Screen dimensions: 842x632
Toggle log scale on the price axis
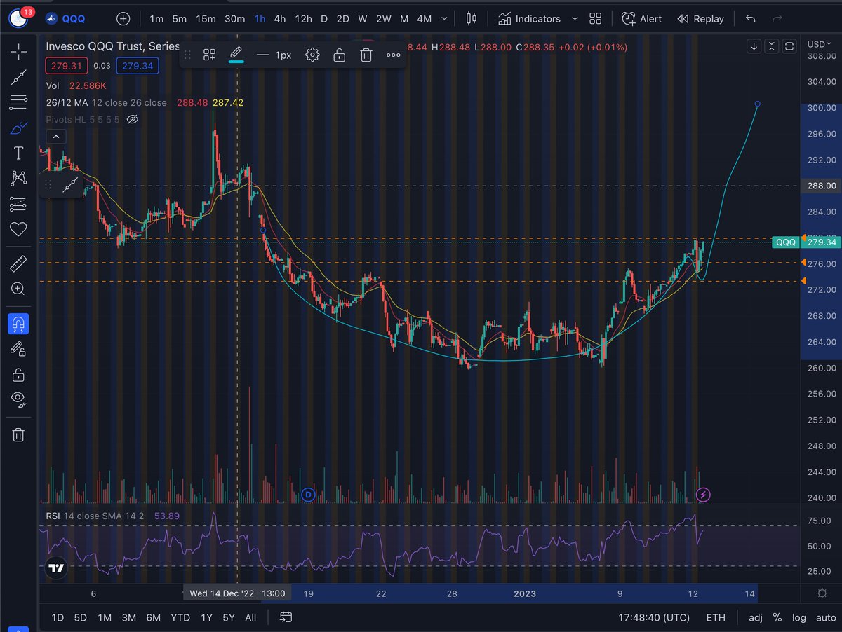point(799,618)
